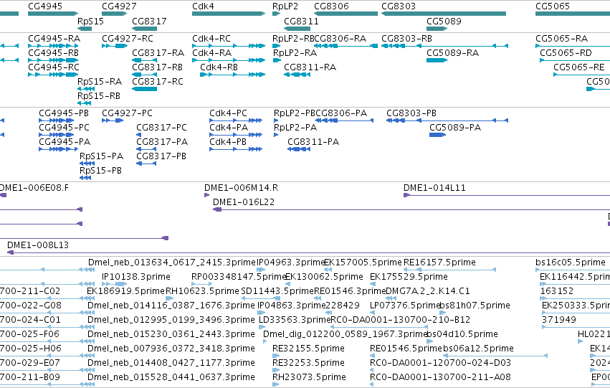Image resolution: width=610 pixels, height=388 pixels.
Task: Select transcript CG4945-RA
Action: coord(53,46)
